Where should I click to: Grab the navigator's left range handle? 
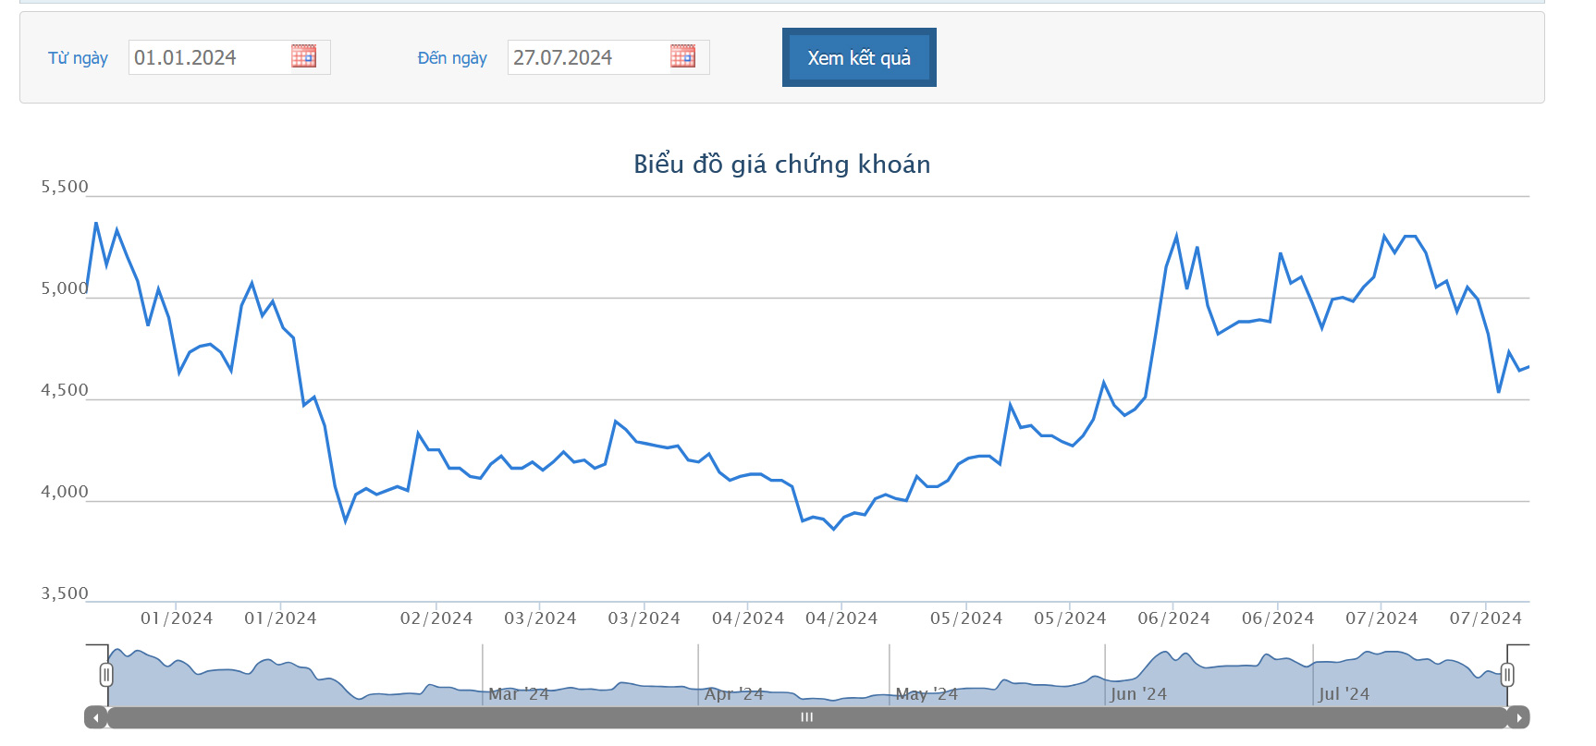point(106,675)
